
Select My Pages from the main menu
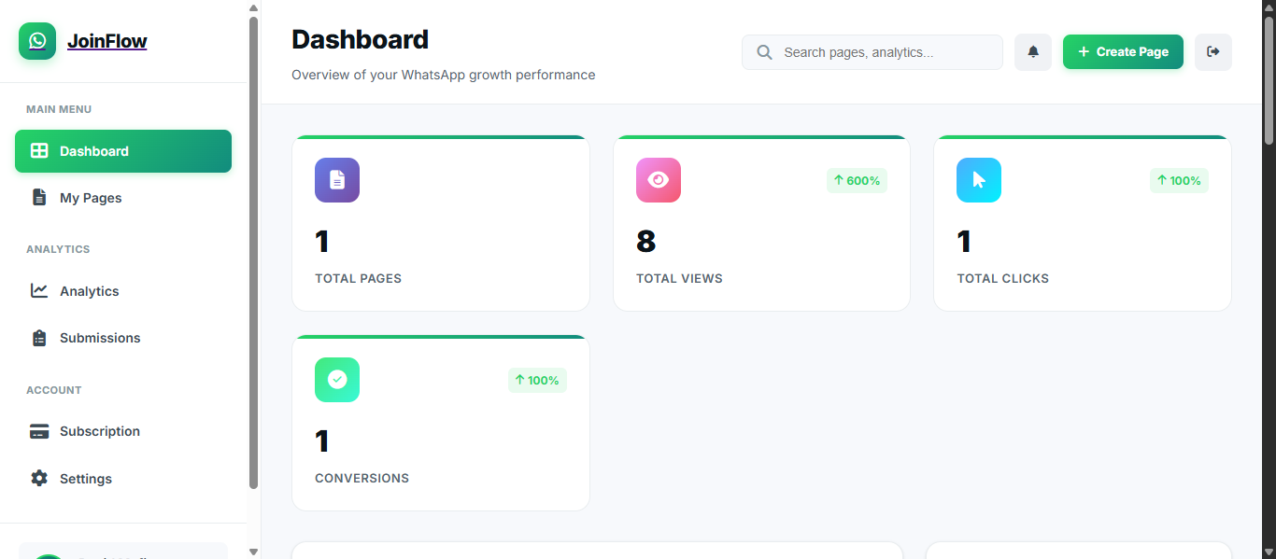91,197
